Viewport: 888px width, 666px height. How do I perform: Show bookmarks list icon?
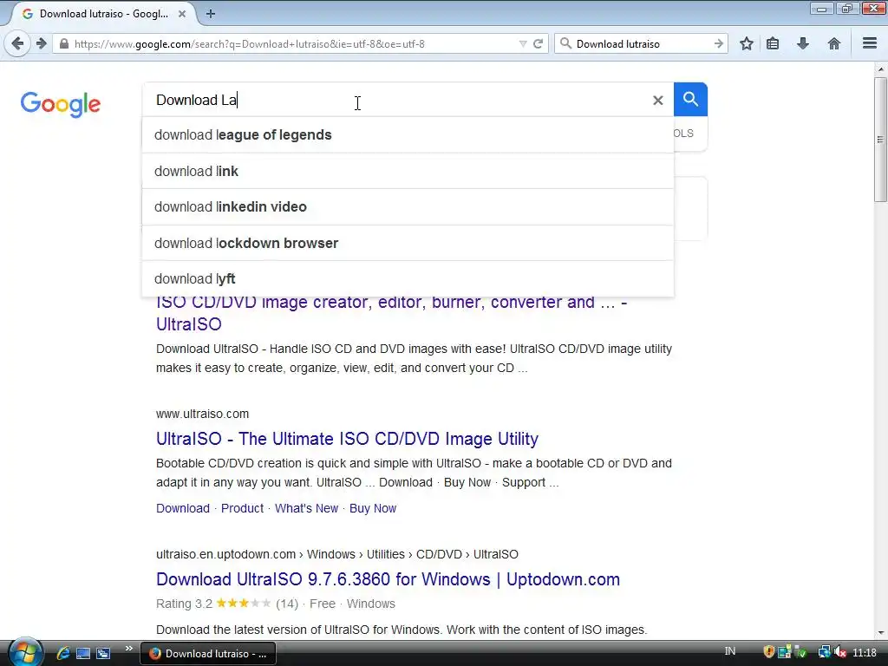[x=773, y=43]
